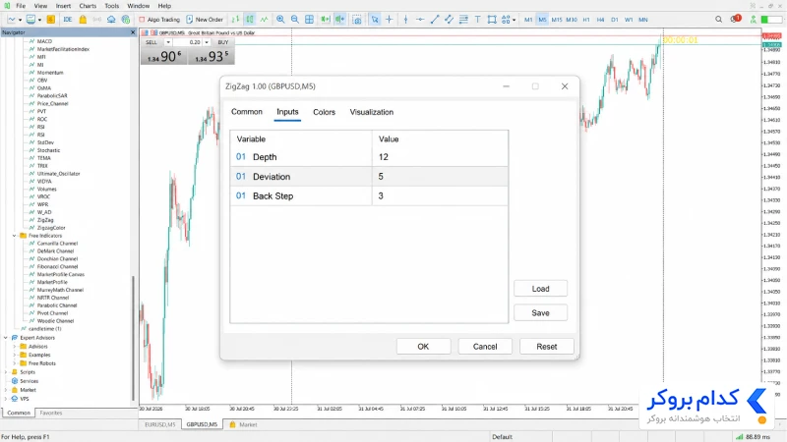
Task: Open the objects shapes dropdown arrow
Action: [x=514, y=20]
